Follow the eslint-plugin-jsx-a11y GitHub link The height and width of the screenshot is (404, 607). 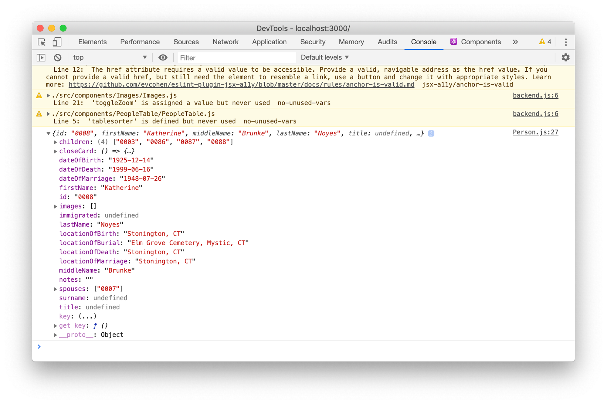(x=241, y=84)
